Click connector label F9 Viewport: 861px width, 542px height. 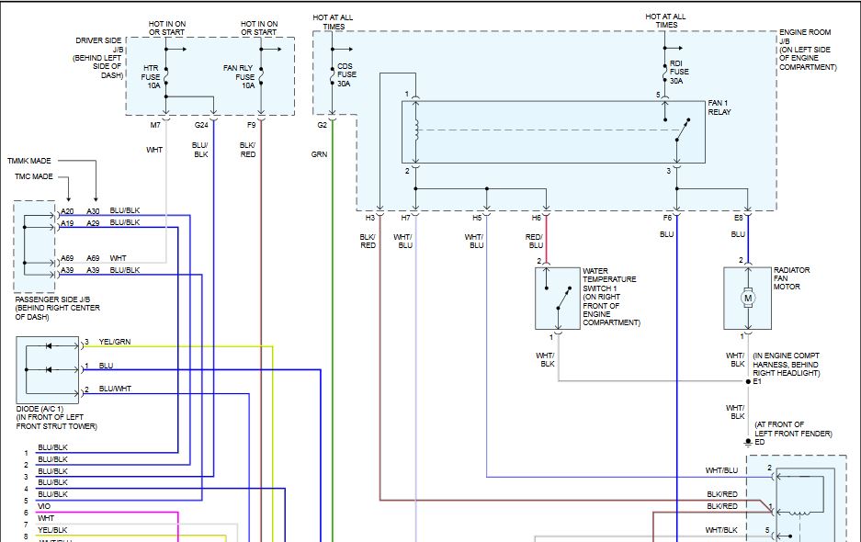click(252, 125)
